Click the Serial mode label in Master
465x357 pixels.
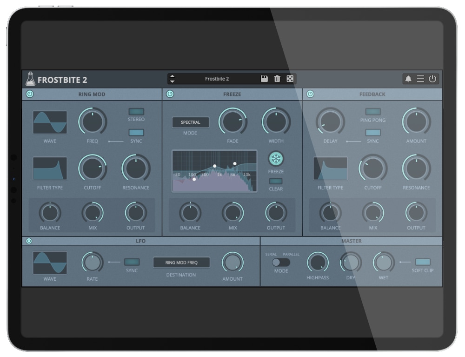pyautogui.click(x=271, y=254)
